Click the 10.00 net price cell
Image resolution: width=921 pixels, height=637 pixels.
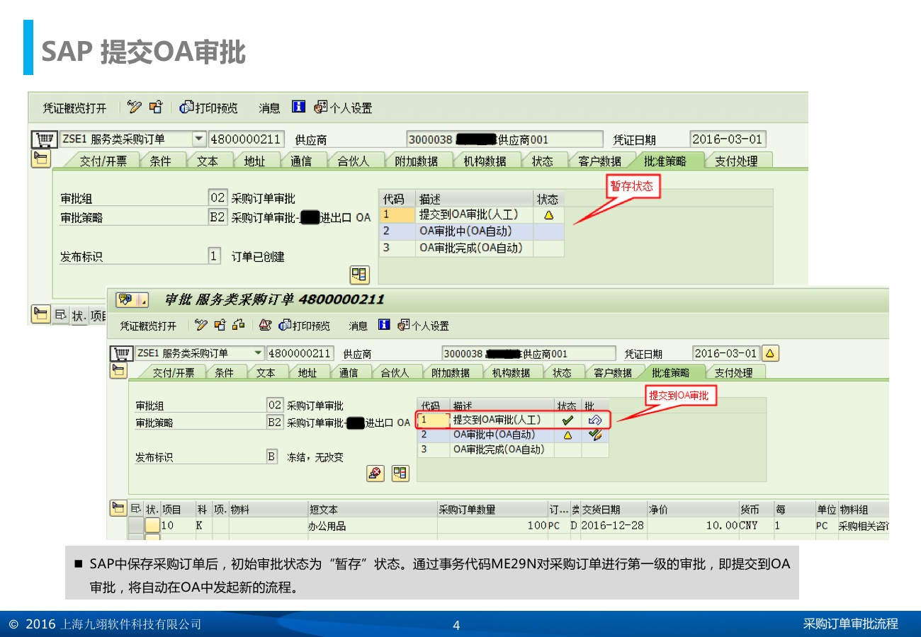(692, 526)
